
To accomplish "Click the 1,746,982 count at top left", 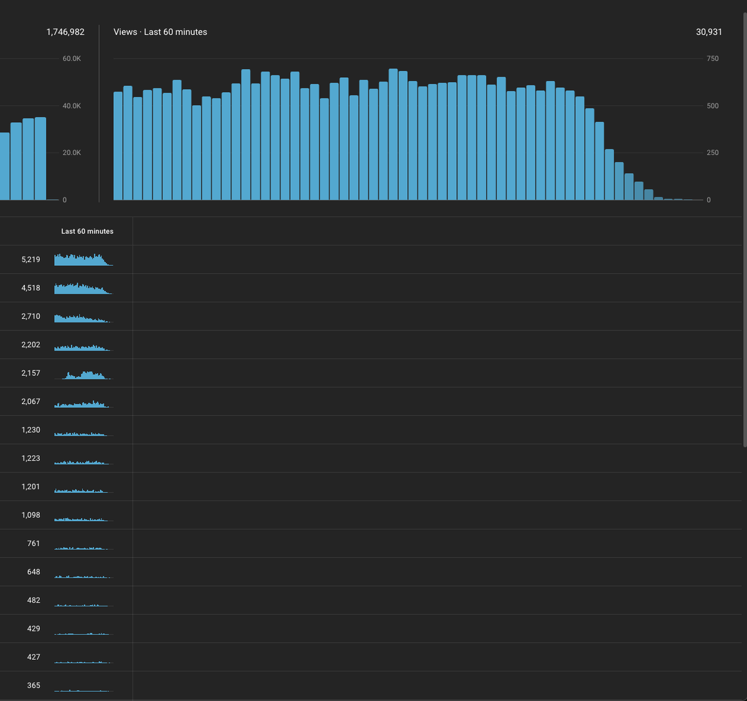I will coord(65,32).
